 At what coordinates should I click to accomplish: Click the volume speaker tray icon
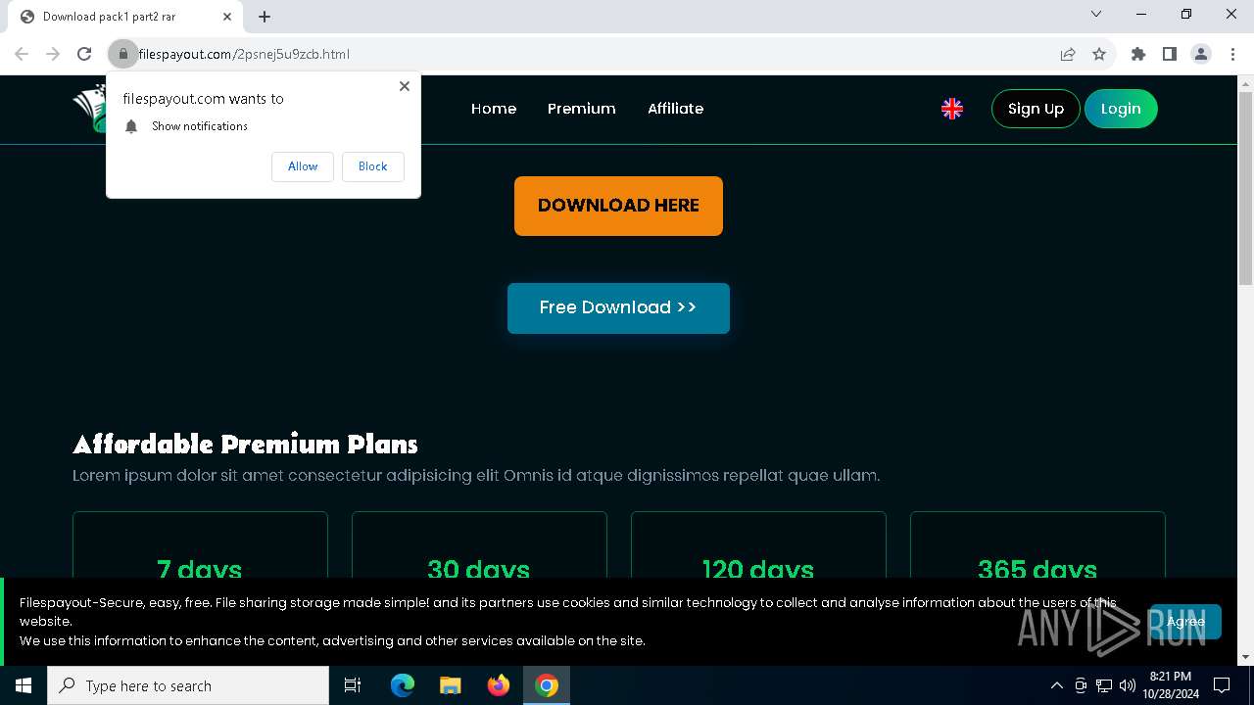point(1127,685)
